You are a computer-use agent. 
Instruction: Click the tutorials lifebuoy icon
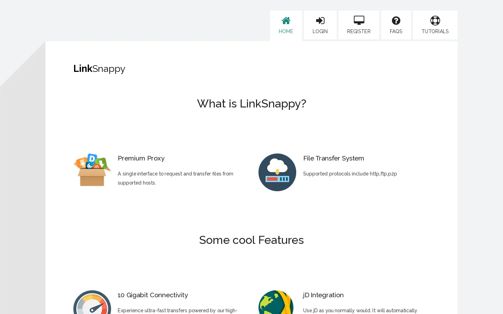click(435, 21)
